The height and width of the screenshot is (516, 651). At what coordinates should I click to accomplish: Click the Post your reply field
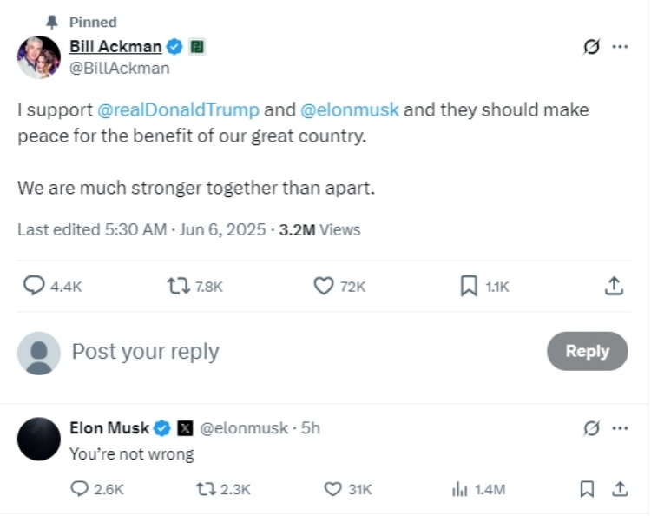tap(145, 352)
